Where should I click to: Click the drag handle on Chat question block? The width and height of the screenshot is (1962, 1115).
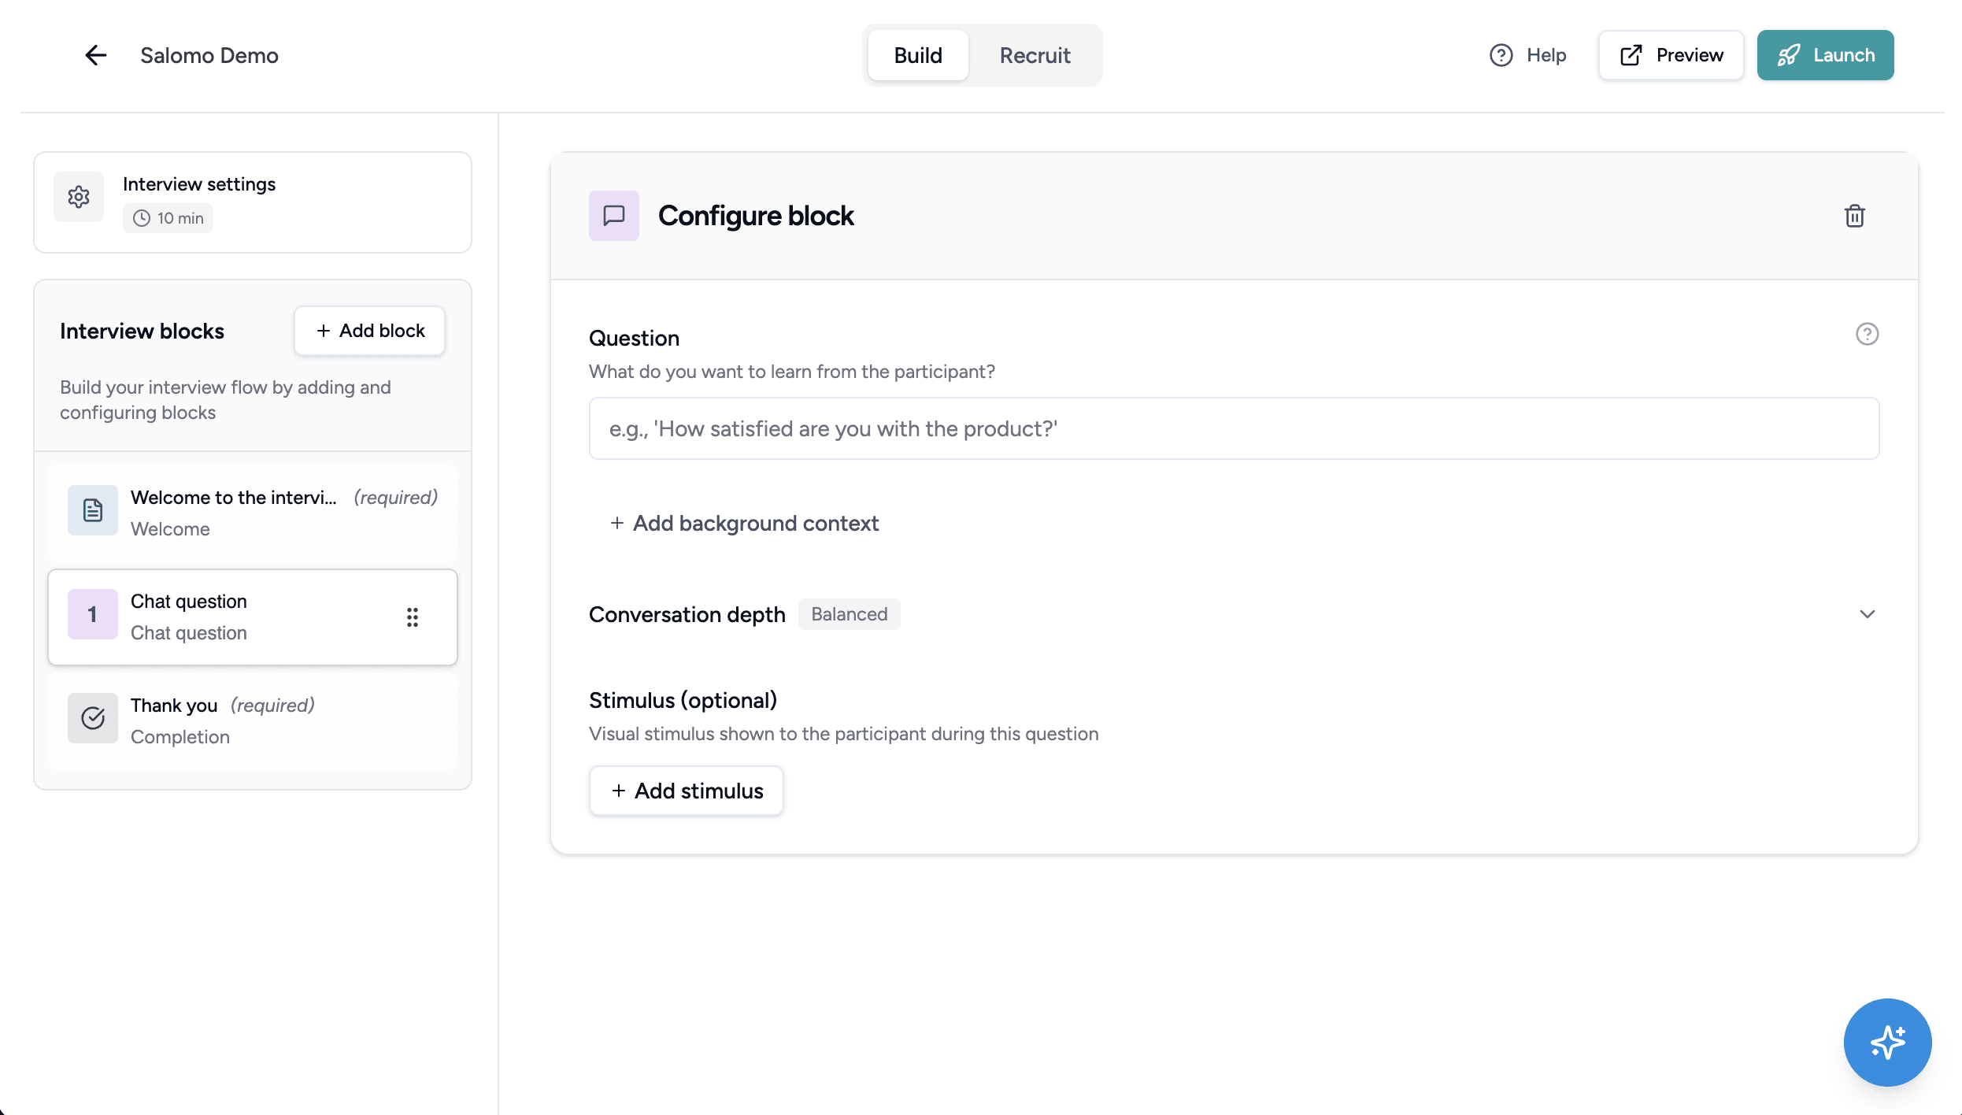(x=413, y=617)
